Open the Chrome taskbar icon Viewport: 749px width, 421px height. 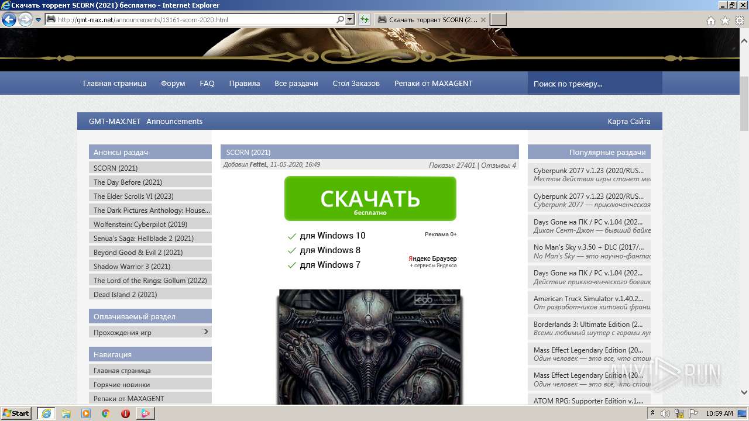106,413
